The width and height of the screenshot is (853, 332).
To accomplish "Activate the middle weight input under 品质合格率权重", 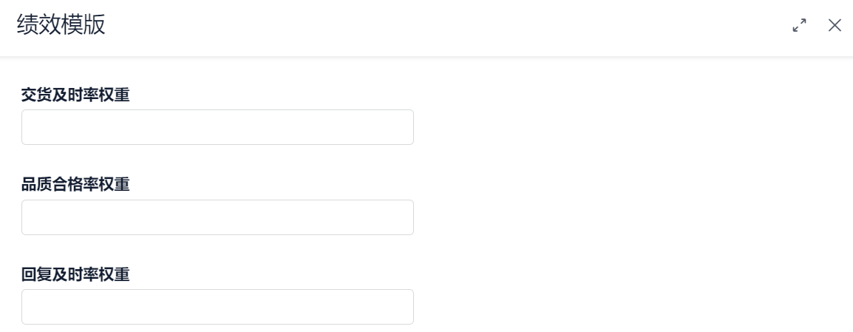I will [x=217, y=217].
